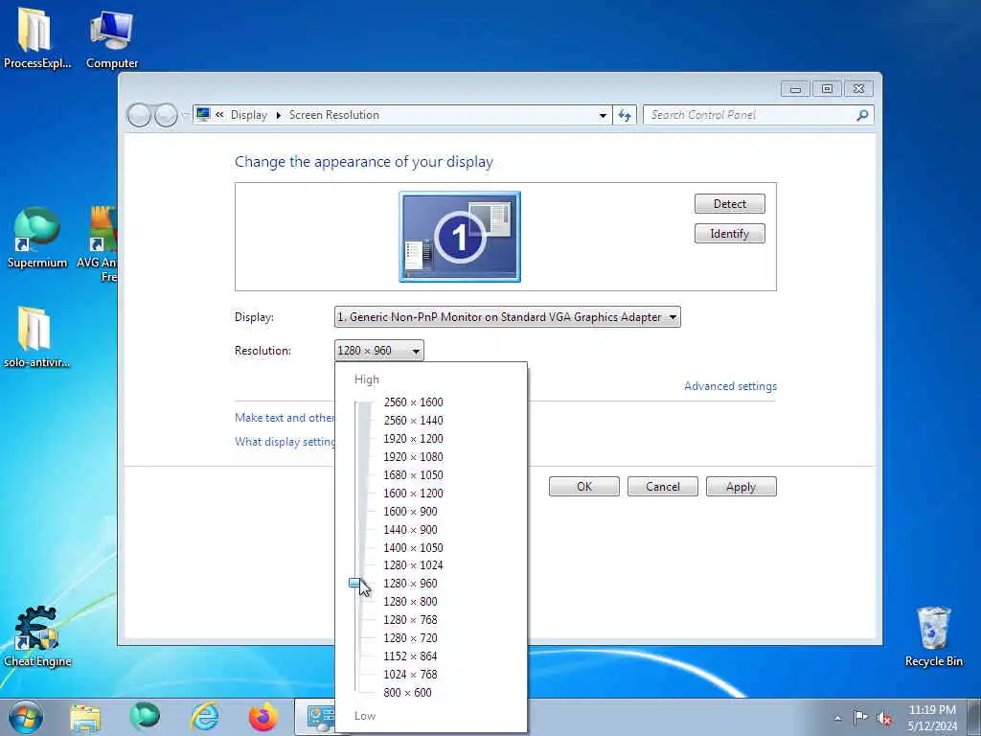The height and width of the screenshot is (736, 981).
Task: Select 1400 × 1050 resolution
Action: pos(413,547)
